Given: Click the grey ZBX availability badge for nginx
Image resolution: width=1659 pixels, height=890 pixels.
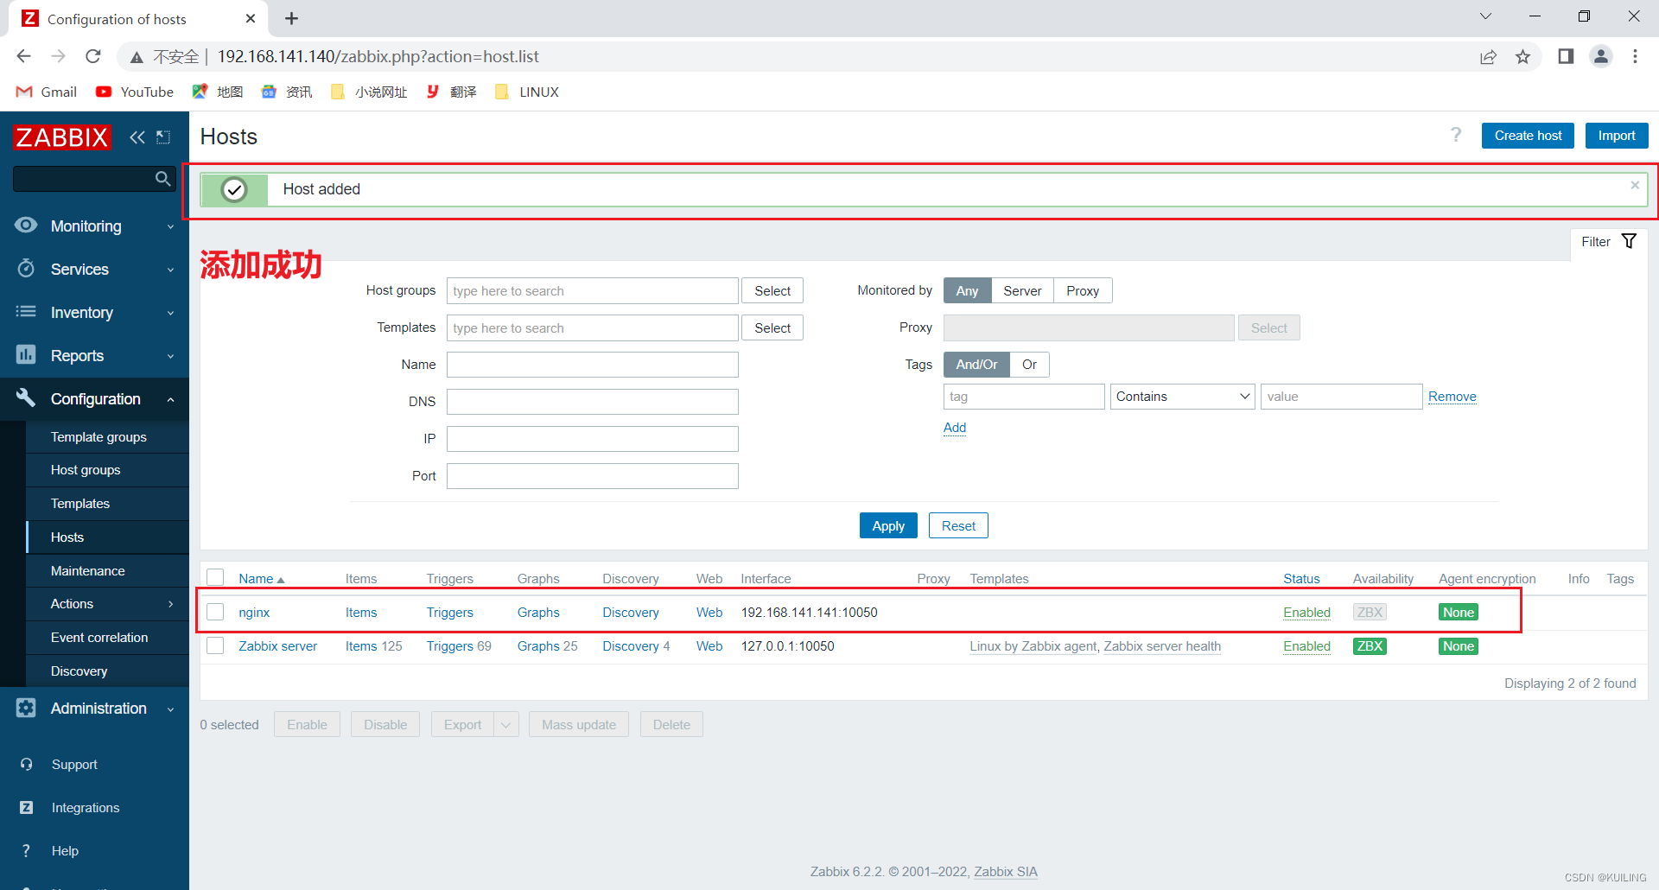Looking at the screenshot, I should coord(1370,612).
